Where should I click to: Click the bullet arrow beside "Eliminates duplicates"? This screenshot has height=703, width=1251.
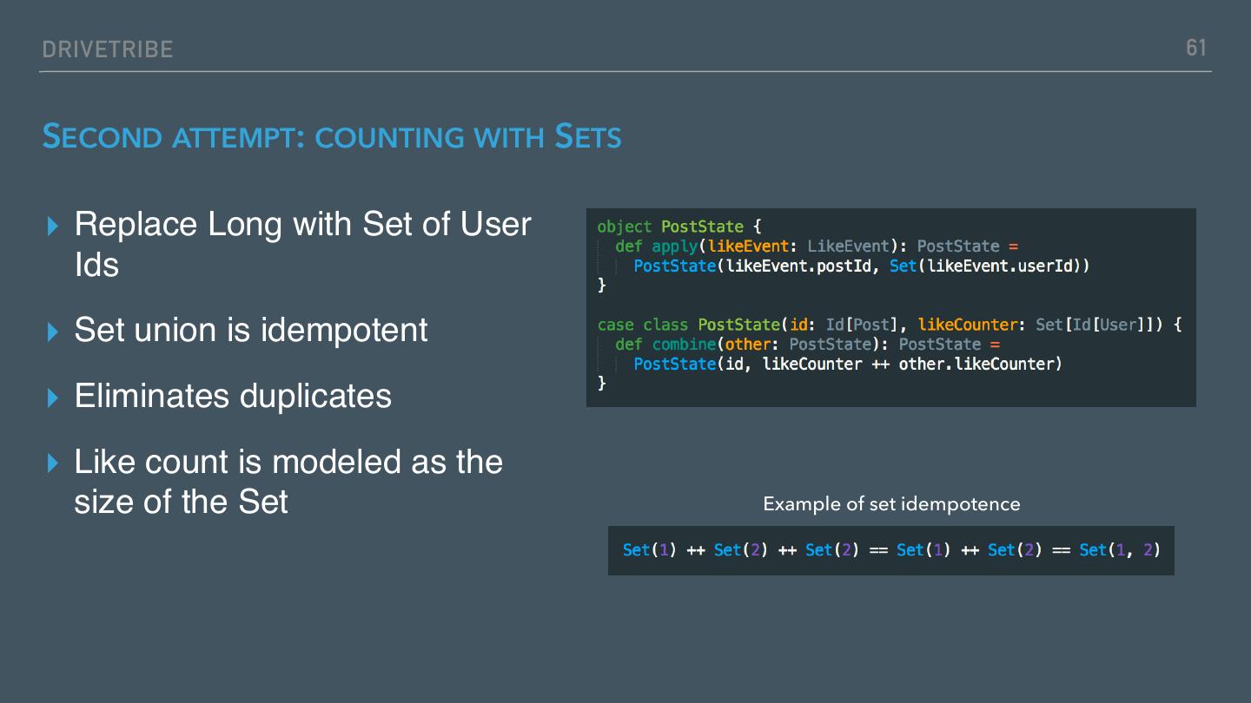(54, 397)
